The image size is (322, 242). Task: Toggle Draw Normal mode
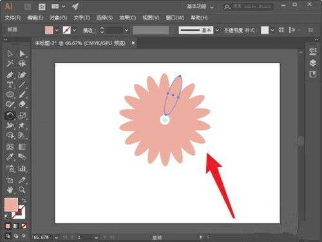[x=8, y=236]
